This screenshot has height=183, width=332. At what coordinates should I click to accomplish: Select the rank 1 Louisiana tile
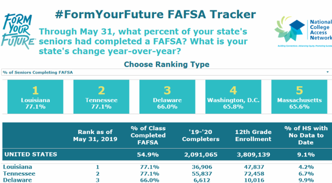pyautogui.click(x=35, y=97)
